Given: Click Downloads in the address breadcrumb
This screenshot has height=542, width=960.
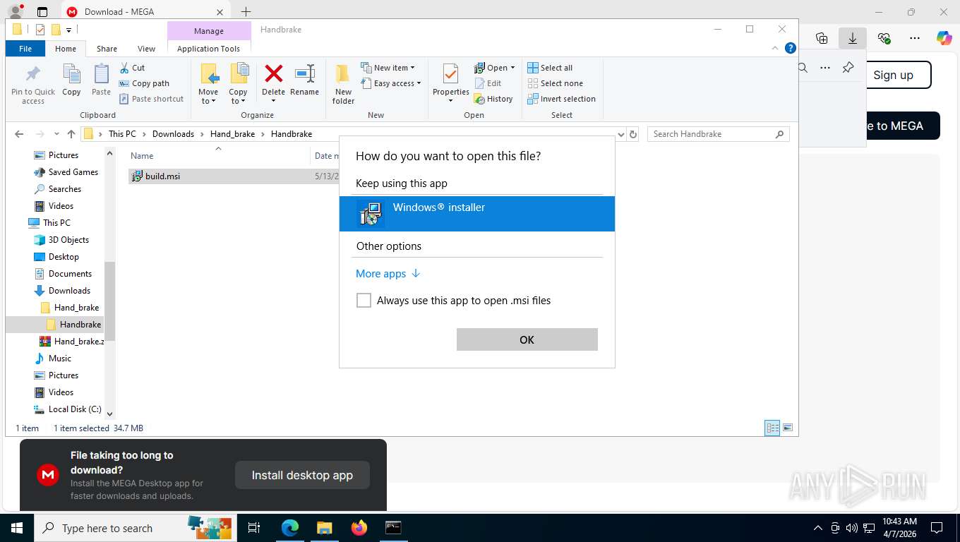Looking at the screenshot, I should click(173, 134).
